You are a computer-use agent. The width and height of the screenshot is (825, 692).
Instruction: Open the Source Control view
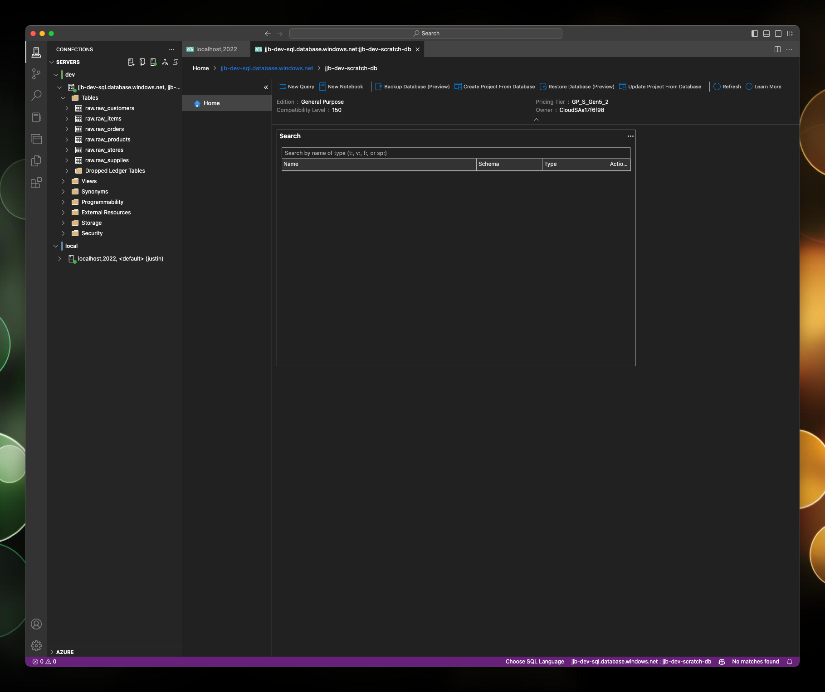point(36,74)
